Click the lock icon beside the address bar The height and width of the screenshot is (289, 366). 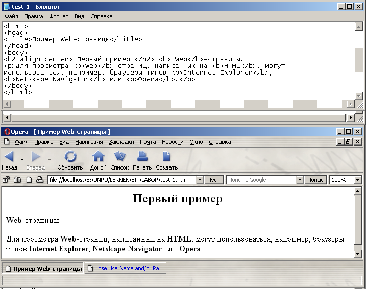[x=6, y=180]
